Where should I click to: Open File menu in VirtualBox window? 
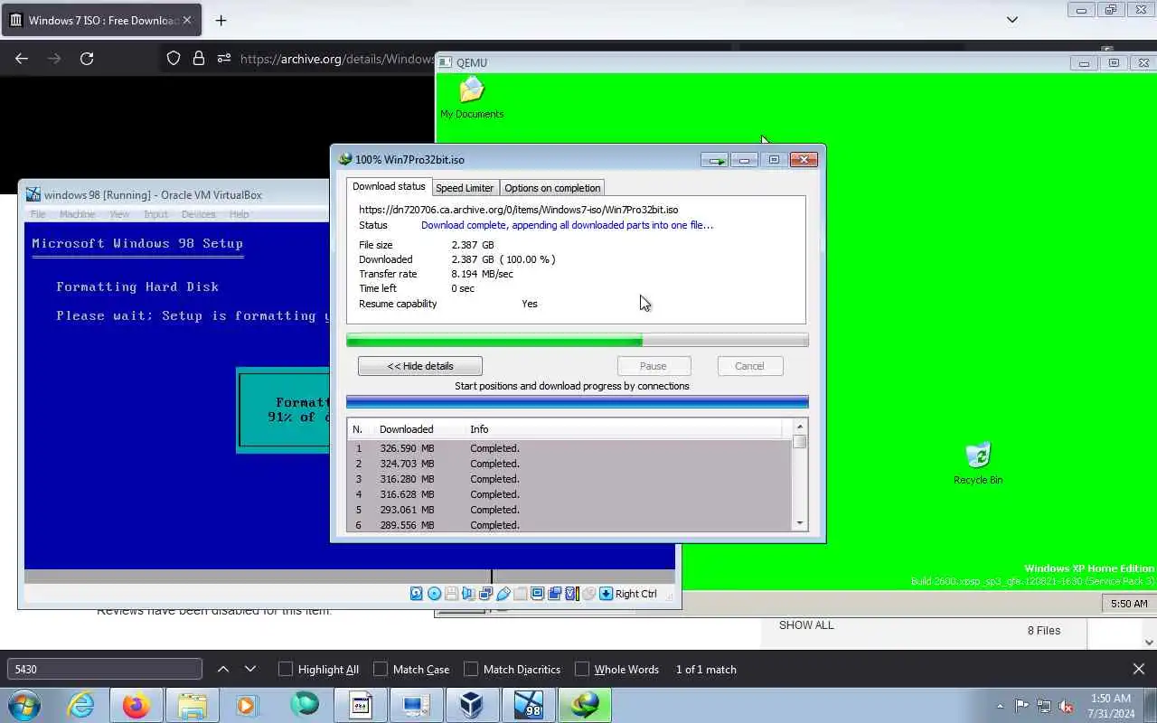pos(38,214)
